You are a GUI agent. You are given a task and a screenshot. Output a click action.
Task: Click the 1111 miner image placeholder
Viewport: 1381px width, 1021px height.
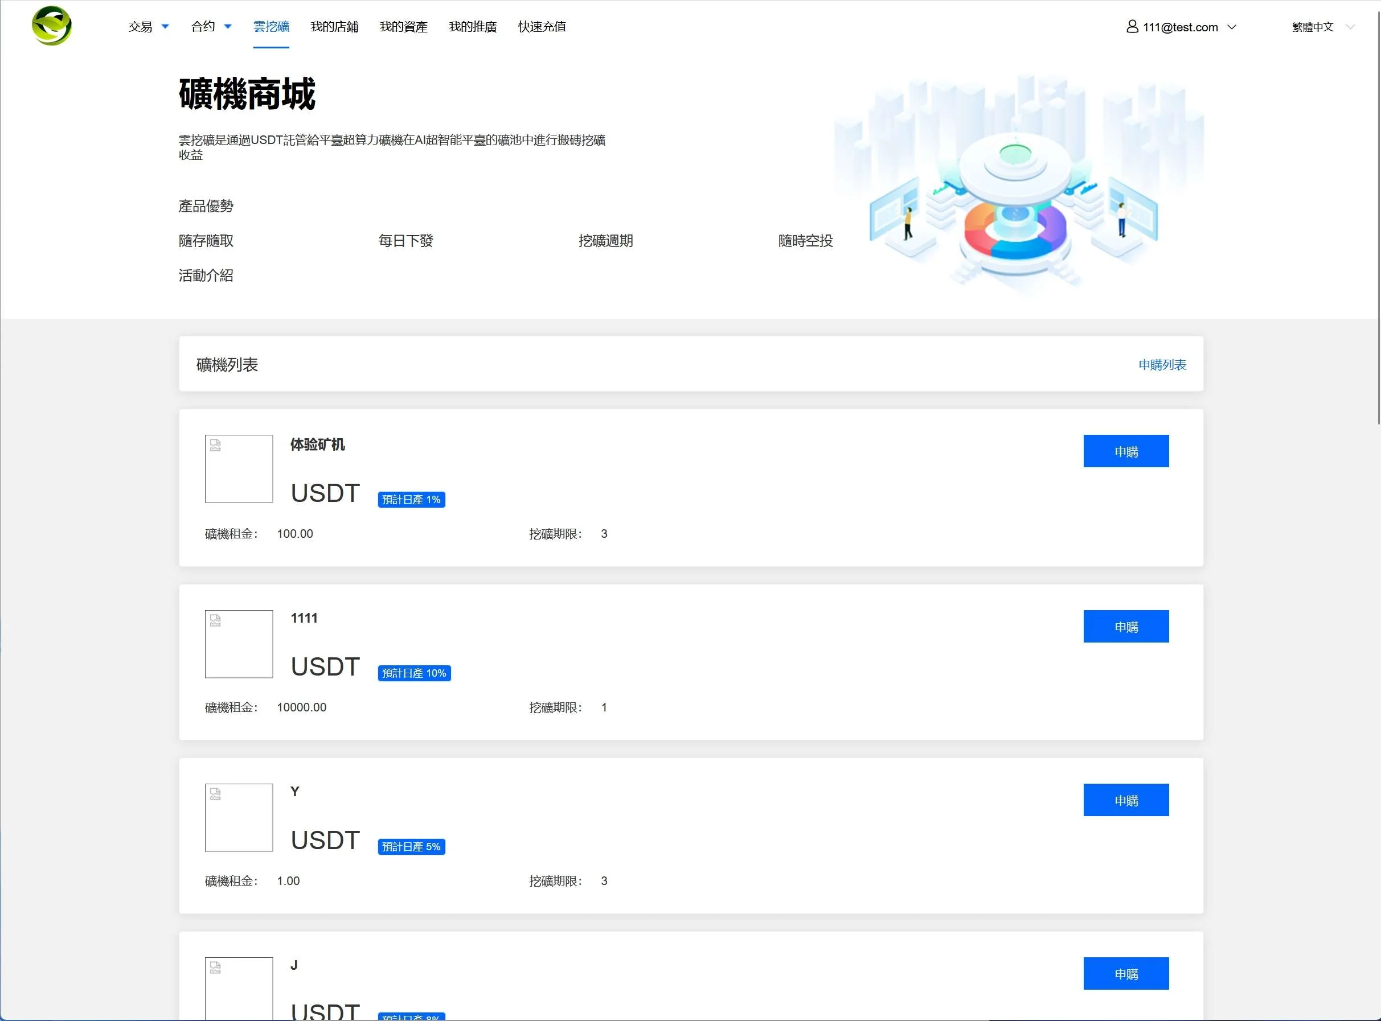[x=239, y=643]
